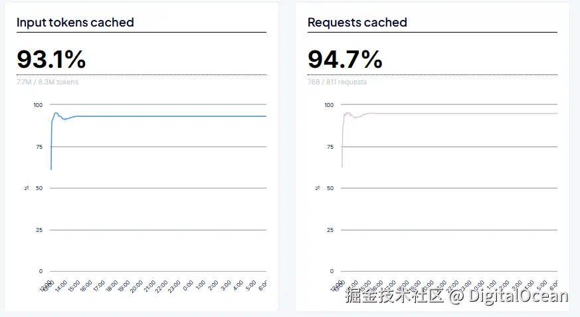Select the Input tokens cached heading

click(x=75, y=23)
